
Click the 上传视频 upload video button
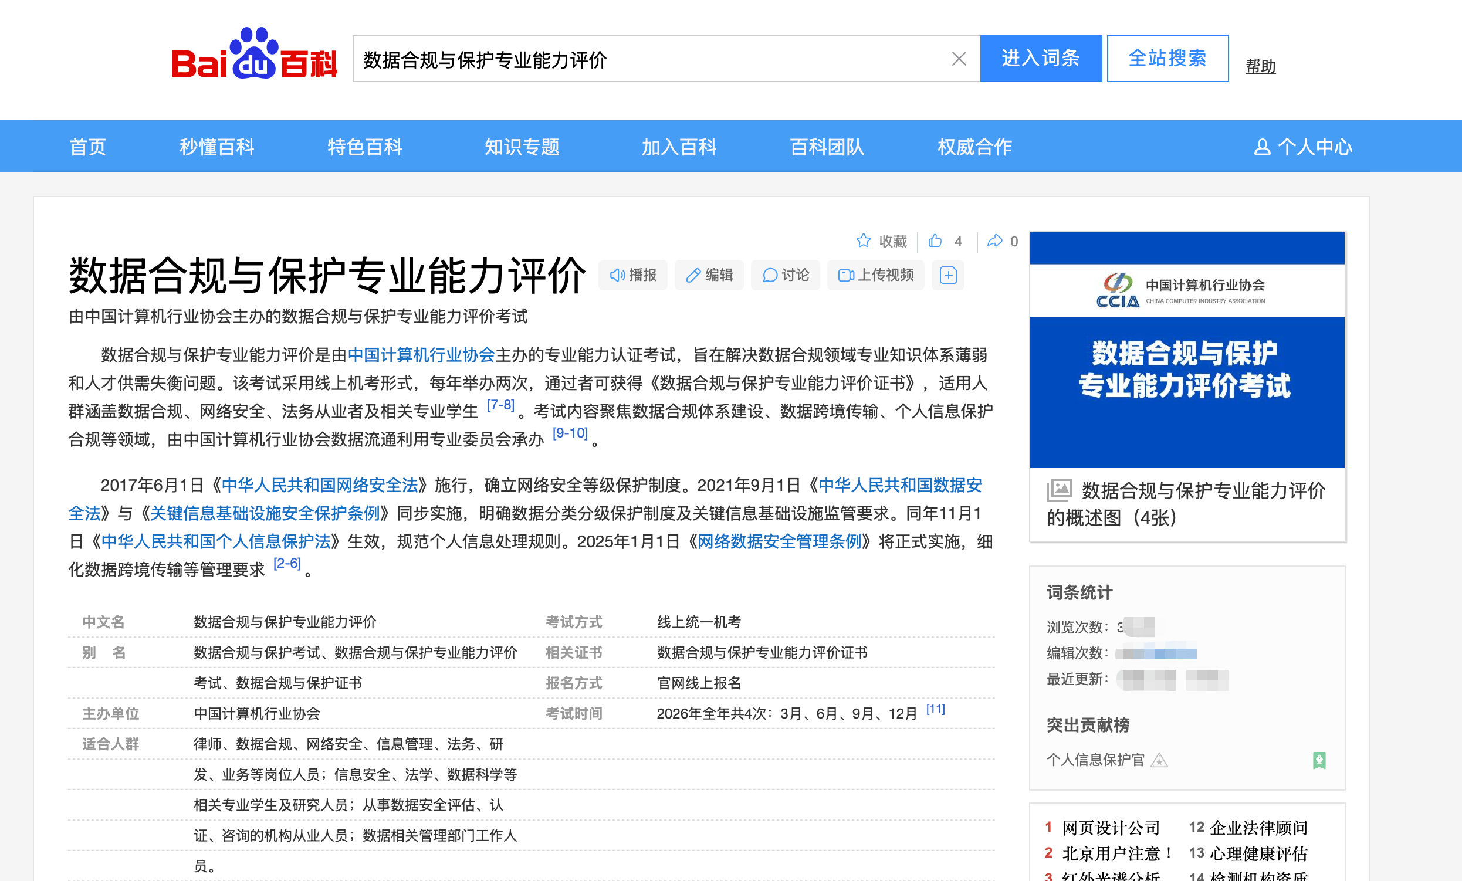pyautogui.click(x=876, y=275)
